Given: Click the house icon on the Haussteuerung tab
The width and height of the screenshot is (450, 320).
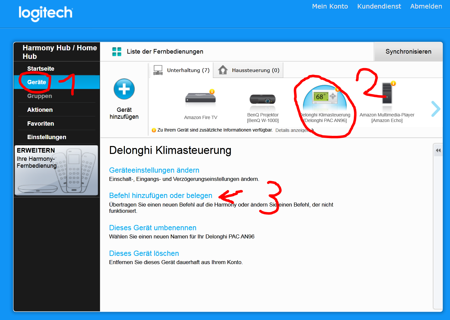Looking at the screenshot, I should point(223,70).
